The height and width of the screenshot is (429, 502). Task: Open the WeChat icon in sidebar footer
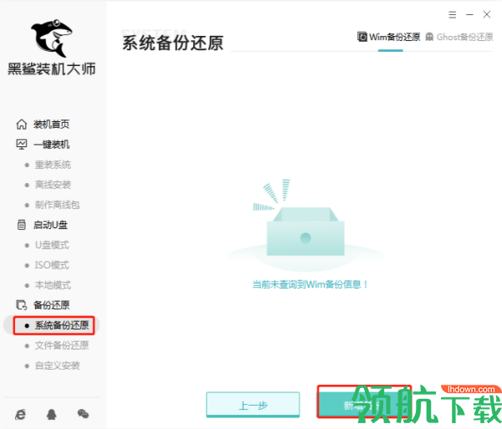coord(83,414)
